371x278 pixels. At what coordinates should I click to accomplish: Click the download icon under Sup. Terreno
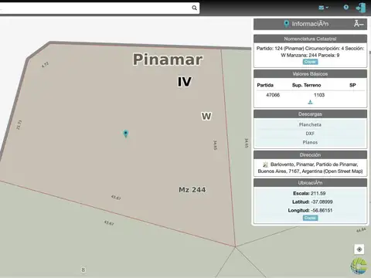(310, 102)
